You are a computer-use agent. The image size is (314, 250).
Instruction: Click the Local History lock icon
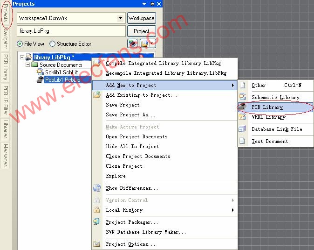tap(97, 210)
